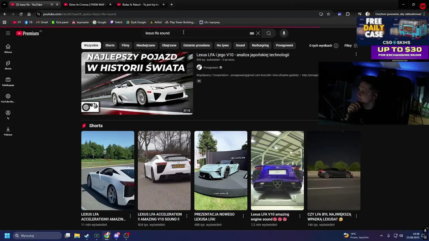Clear the search query with the X

pos(258,33)
